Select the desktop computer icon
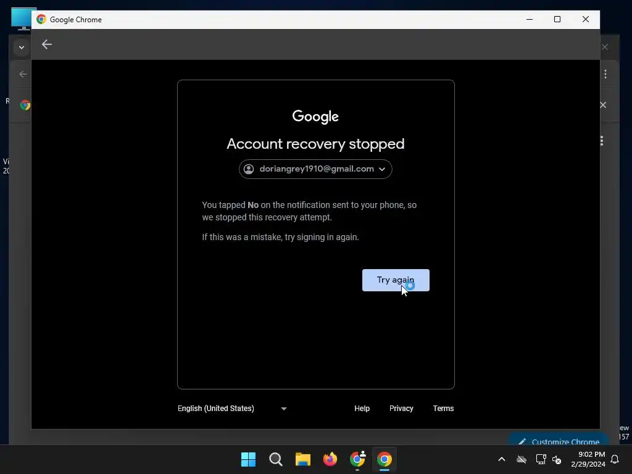This screenshot has height=474, width=632. click(x=22, y=19)
